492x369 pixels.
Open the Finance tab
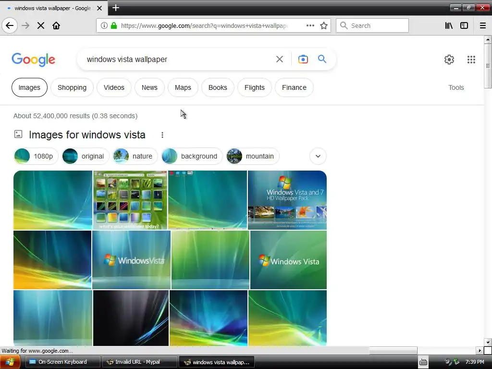[x=294, y=87]
